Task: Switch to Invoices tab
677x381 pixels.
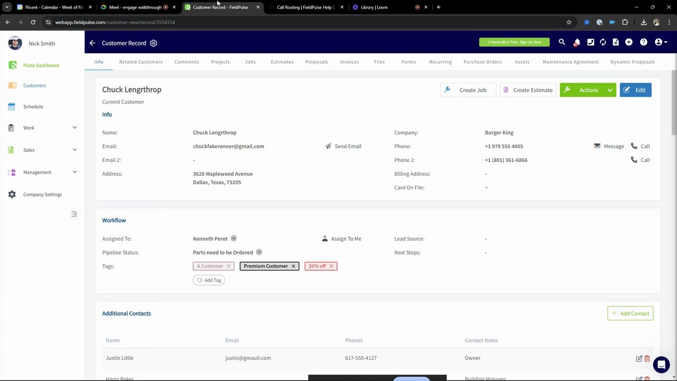Action: [349, 62]
